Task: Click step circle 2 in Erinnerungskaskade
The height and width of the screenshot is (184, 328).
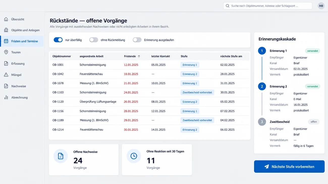Action: tap(262, 86)
